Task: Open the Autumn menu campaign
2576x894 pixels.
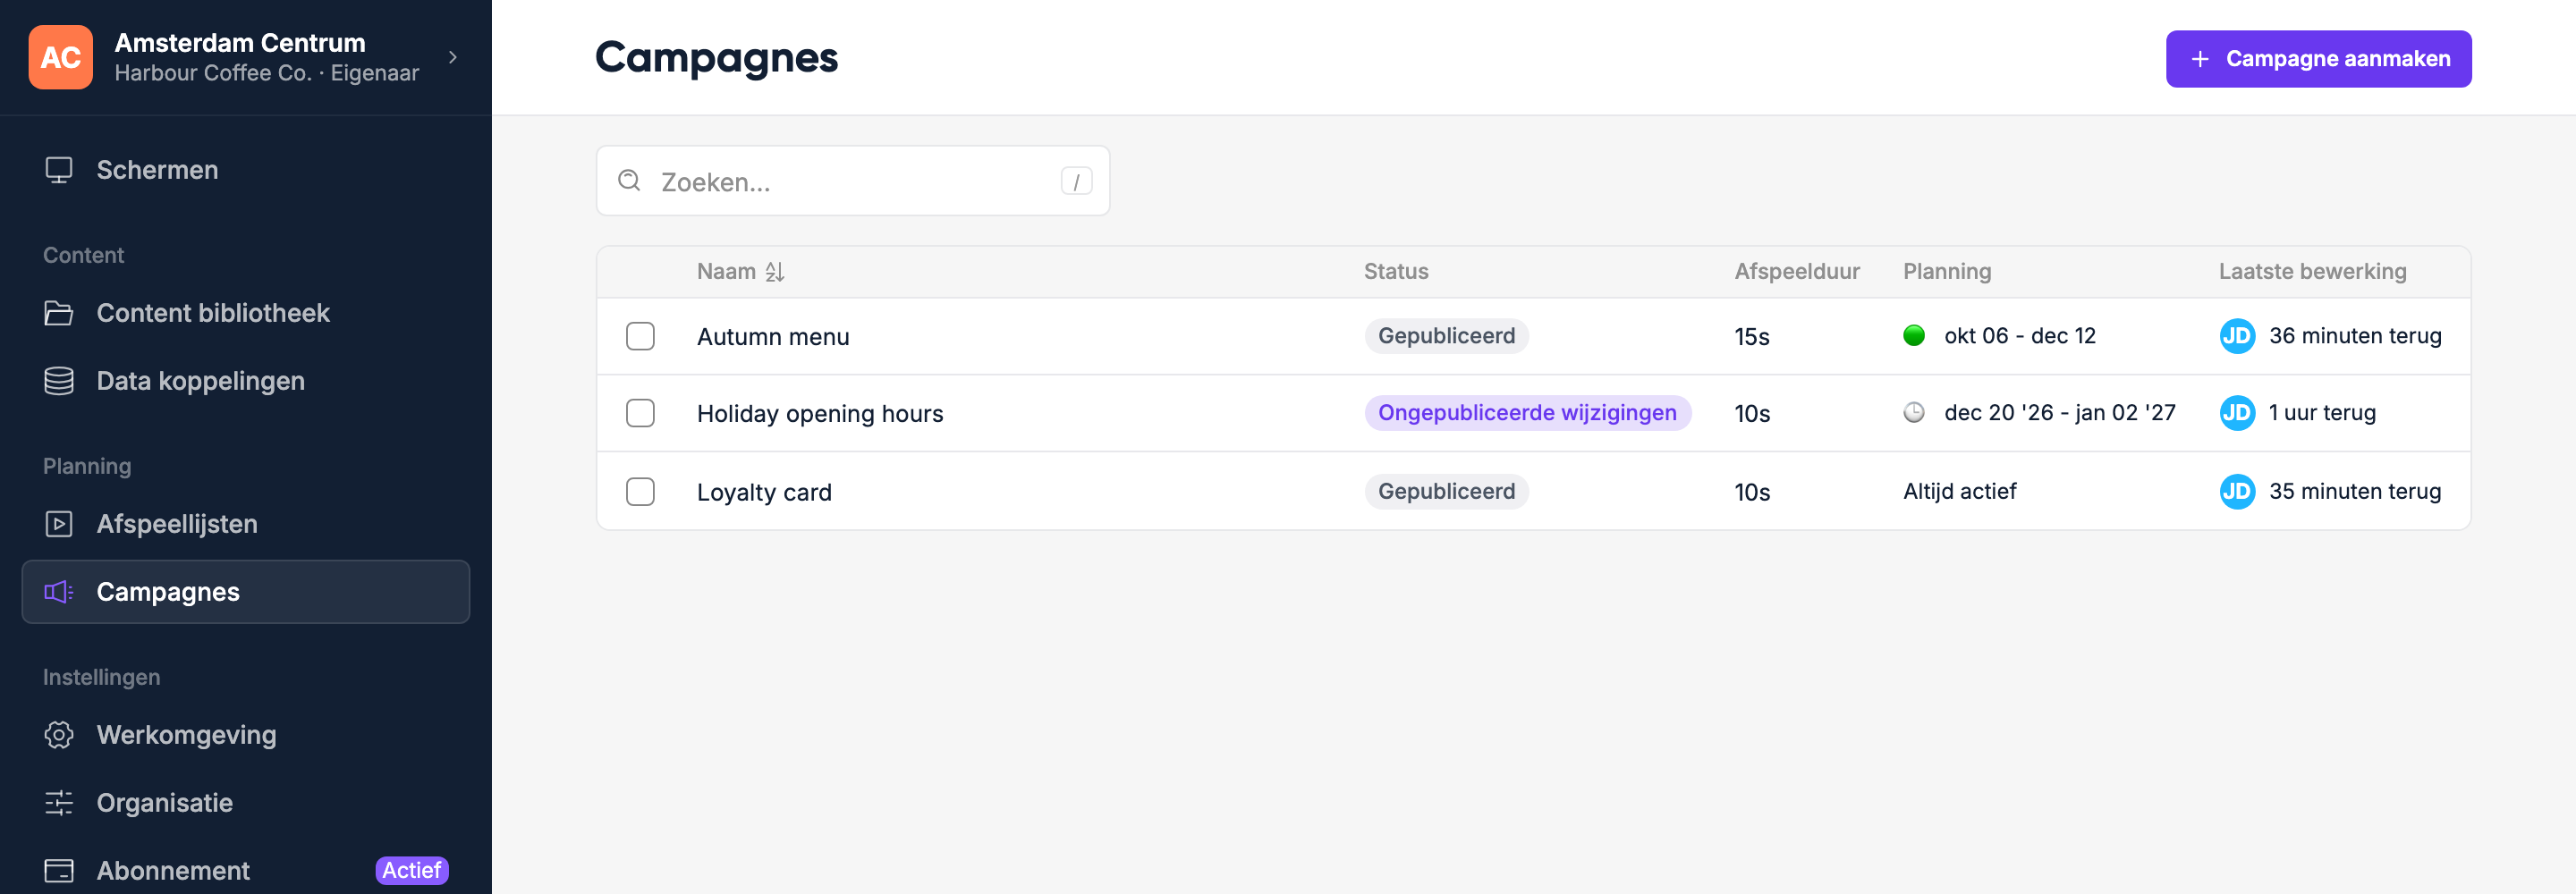Action: (x=773, y=337)
